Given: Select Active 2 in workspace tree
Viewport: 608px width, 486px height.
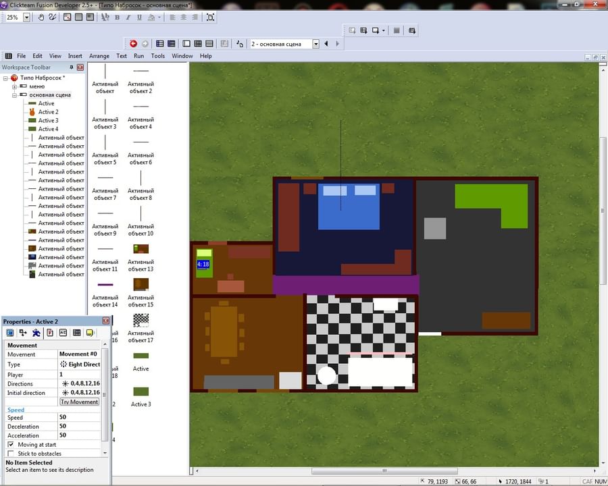Looking at the screenshot, I should [48, 112].
